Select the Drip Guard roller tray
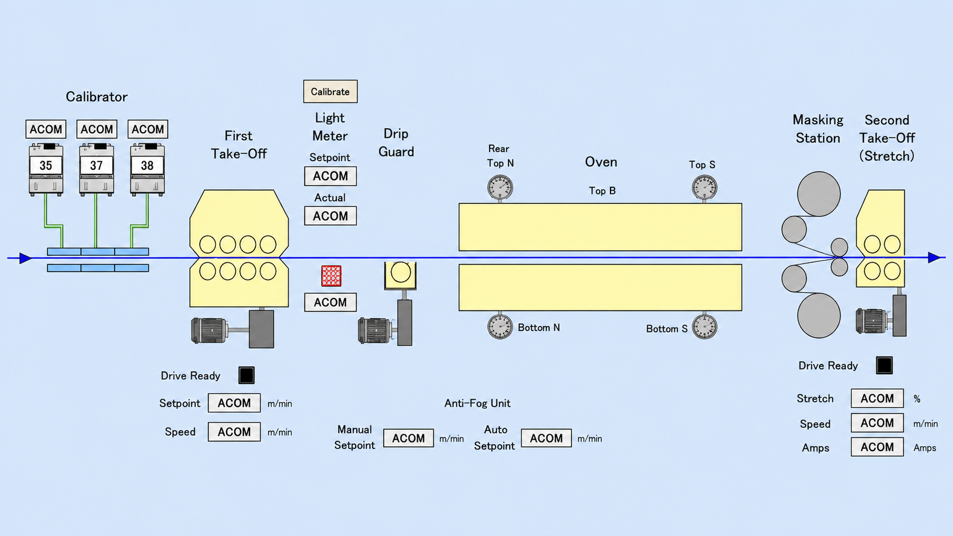Viewport: 953px width, 536px height. point(400,275)
